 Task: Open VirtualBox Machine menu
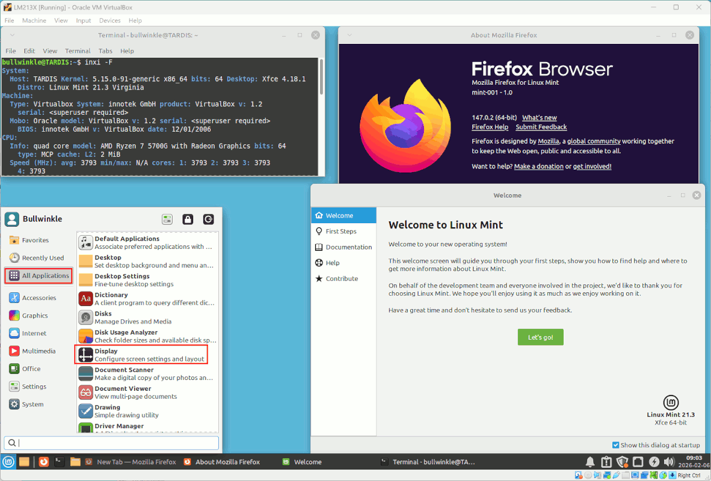[34, 20]
